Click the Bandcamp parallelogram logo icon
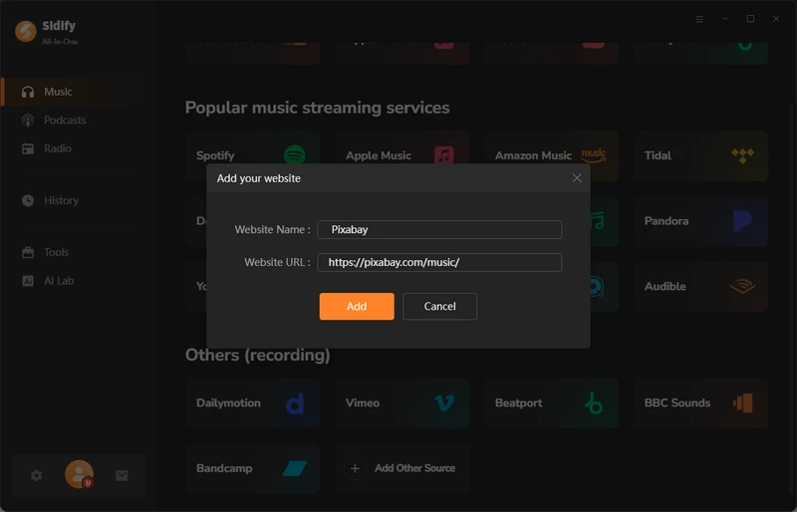Image resolution: width=797 pixels, height=512 pixels. (294, 468)
